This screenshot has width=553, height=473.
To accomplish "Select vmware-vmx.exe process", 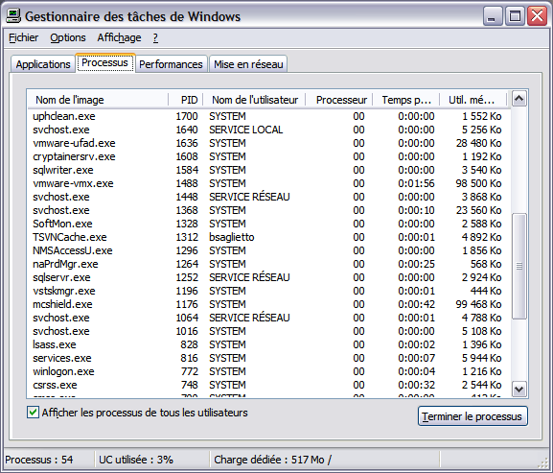I will 268,183.
